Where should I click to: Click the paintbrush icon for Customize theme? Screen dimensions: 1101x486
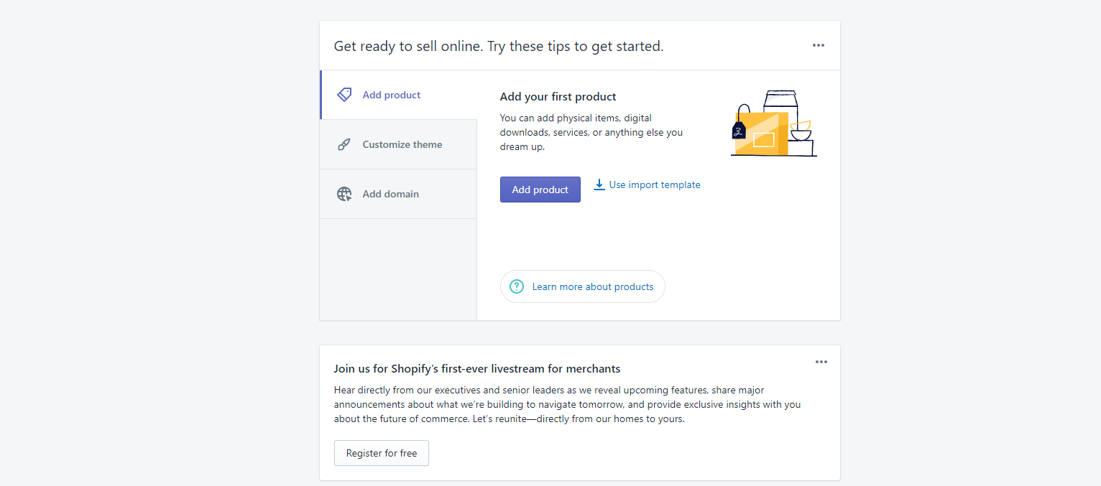pos(344,144)
